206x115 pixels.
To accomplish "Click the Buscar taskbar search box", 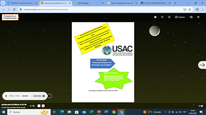I will 29,112.
